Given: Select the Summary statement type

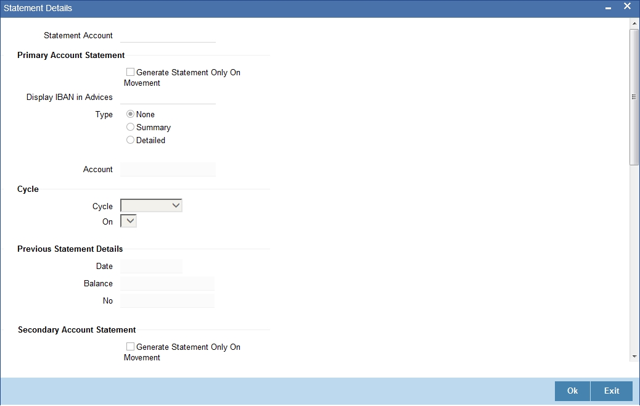Looking at the screenshot, I should pos(130,127).
